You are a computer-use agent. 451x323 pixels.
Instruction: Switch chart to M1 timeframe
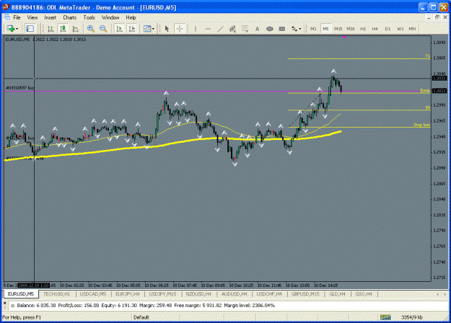(313, 29)
